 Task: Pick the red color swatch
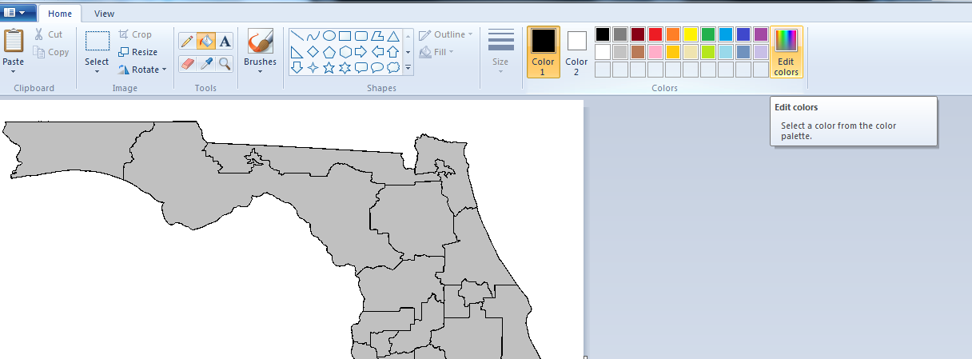coord(655,34)
